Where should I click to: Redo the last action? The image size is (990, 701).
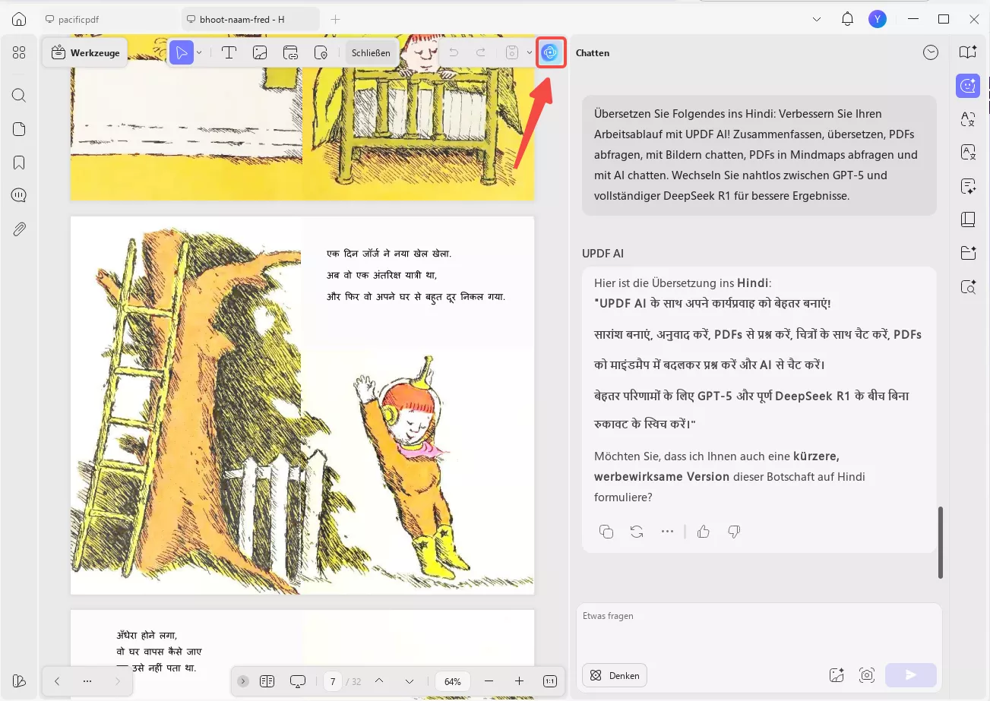point(481,52)
